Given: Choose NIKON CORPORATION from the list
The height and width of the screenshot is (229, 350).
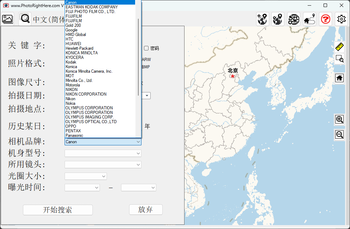Looking at the screenshot, I should click(x=100, y=94).
